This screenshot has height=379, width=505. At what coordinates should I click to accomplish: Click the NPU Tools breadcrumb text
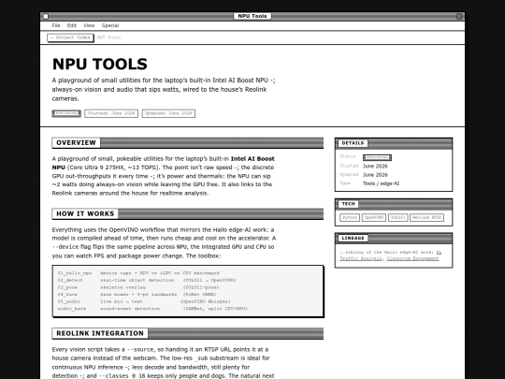click(x=108, y=37)
